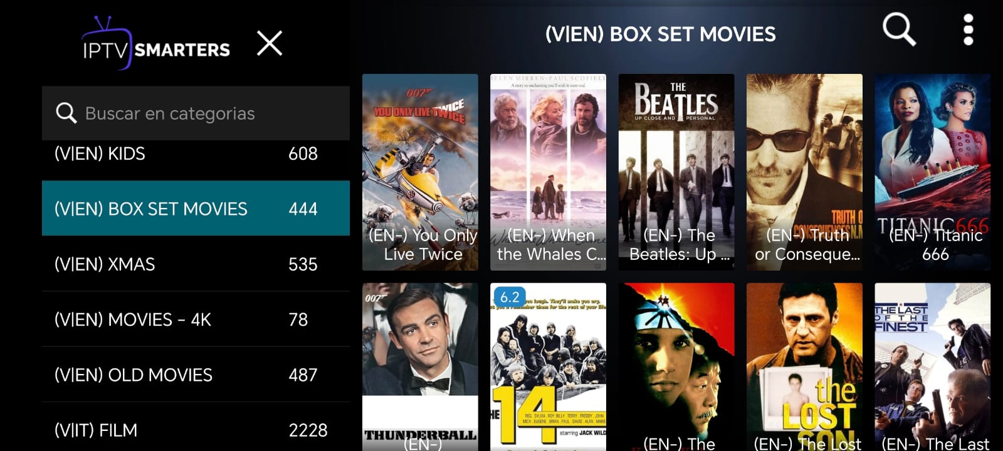Select the (V|IT) FILM category
This screenshot has height=451, width=1003.
196,429
